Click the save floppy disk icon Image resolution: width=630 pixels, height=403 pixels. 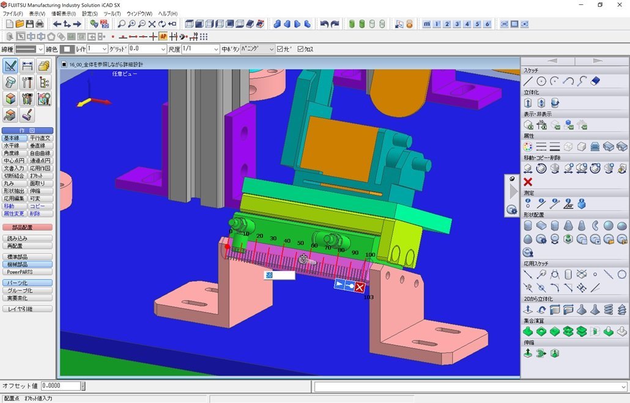30,24
